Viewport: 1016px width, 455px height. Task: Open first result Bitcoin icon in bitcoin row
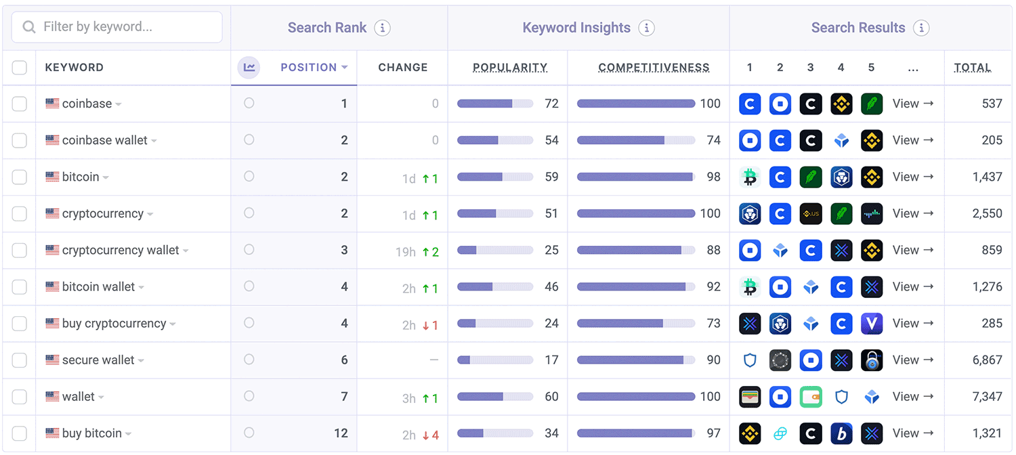(x=750, y=177)
